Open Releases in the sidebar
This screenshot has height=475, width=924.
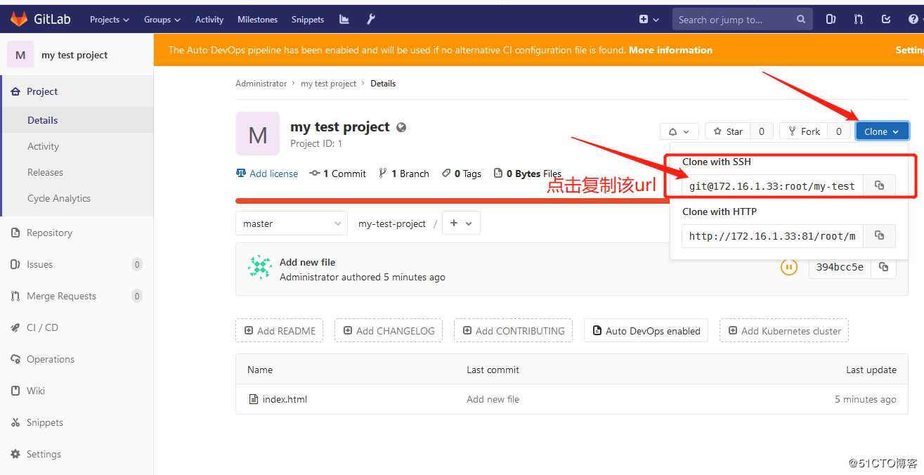pos(78,172)
